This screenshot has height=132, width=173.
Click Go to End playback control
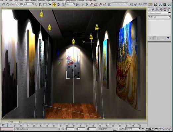pyautogui.click(x=156, y=129)
